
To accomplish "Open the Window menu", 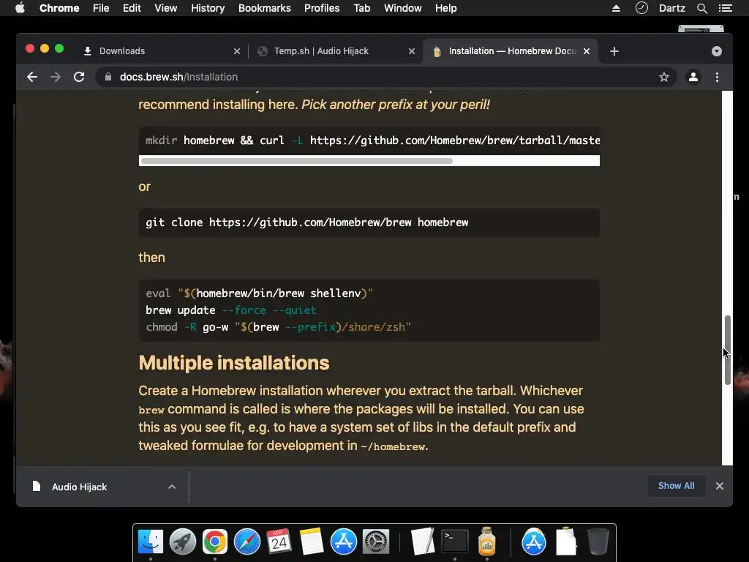I will (x=402, y=8).
